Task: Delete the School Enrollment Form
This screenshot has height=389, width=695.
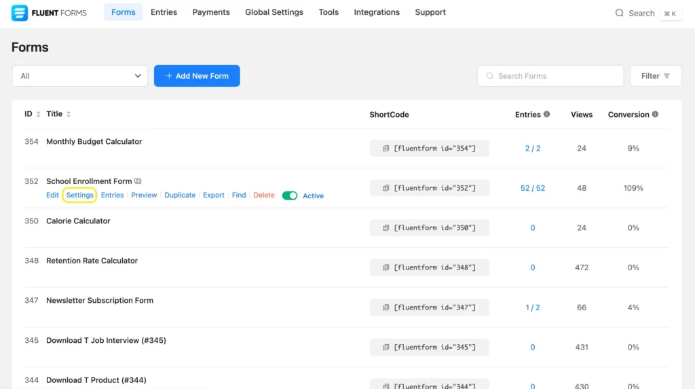Action: point(264,195)
